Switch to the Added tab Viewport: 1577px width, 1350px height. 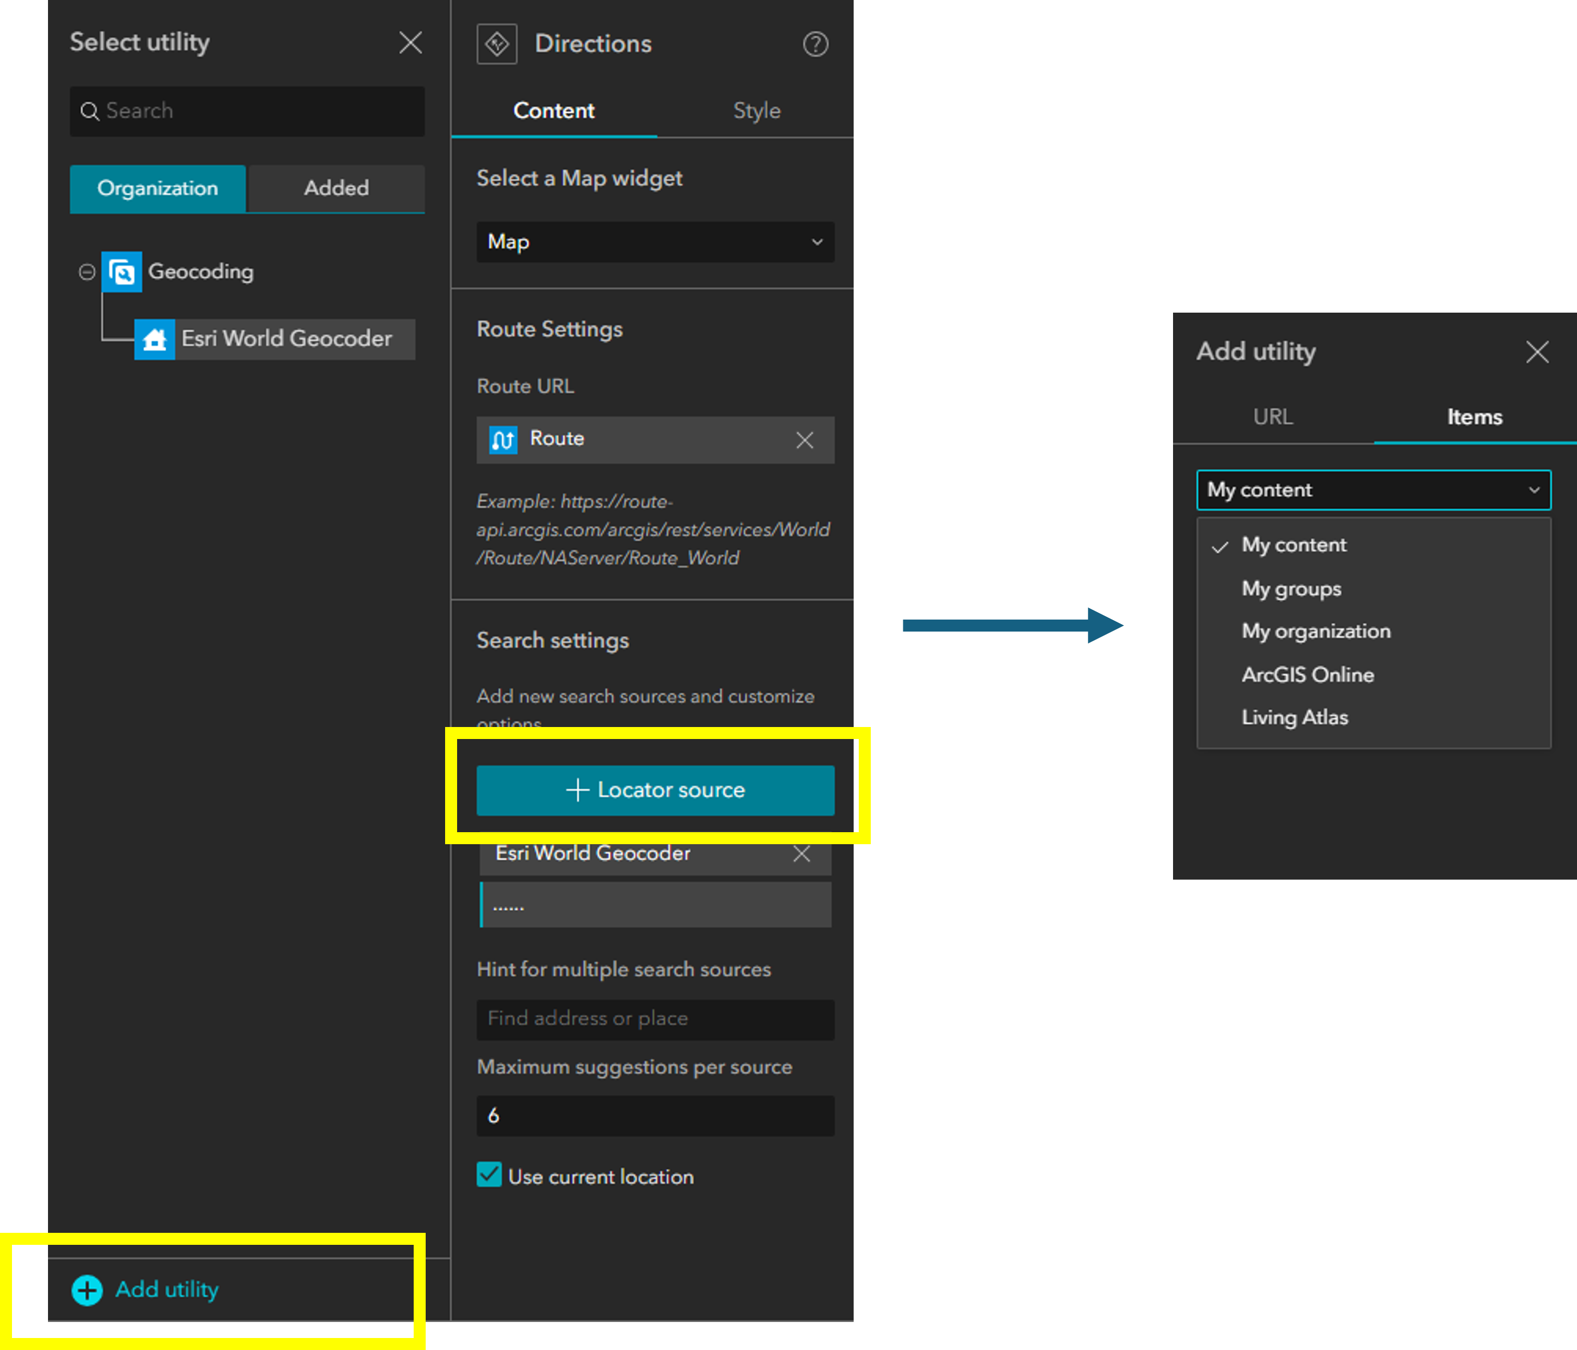pyautogui.click(x=335, y=188)
